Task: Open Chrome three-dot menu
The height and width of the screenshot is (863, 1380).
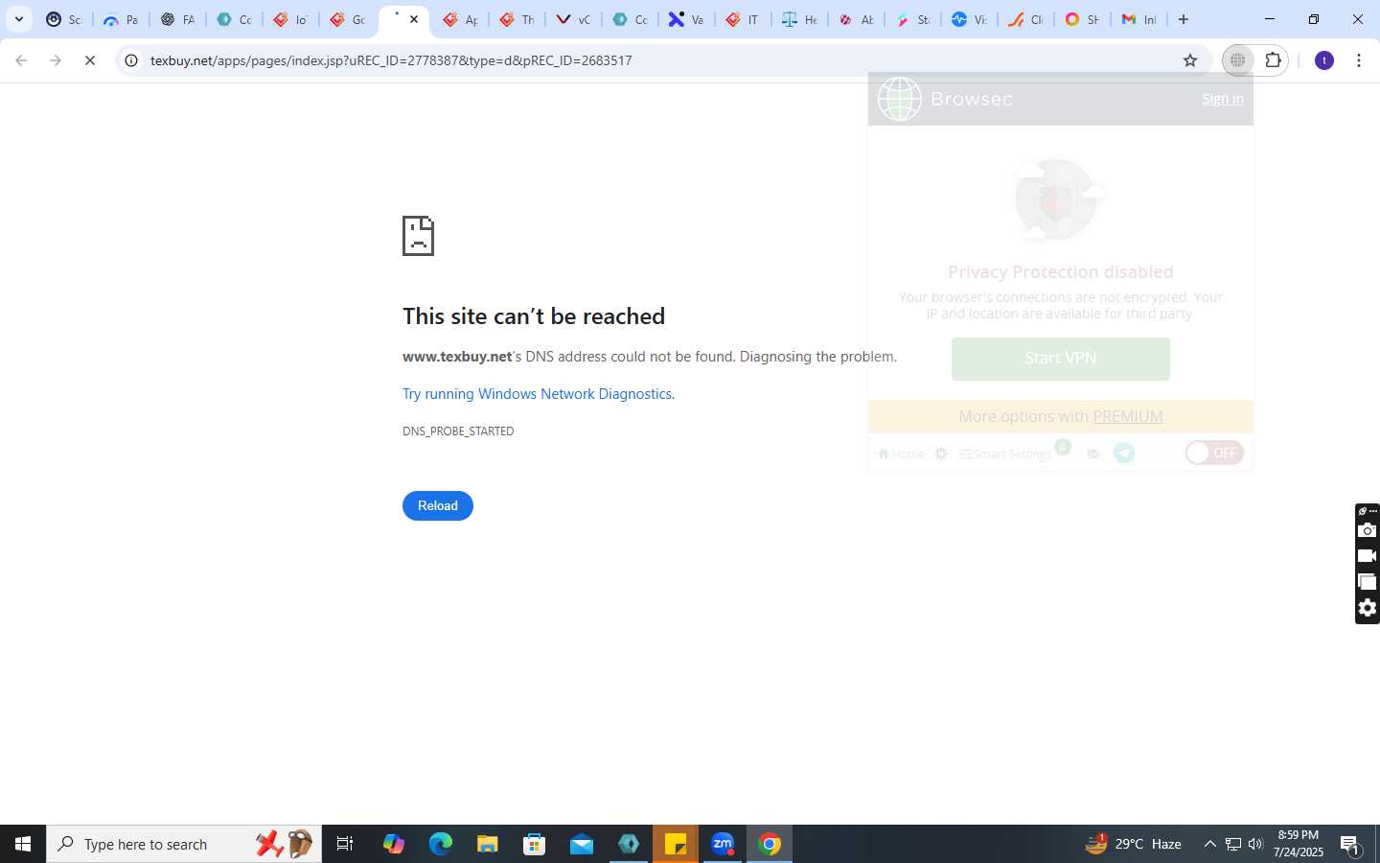Action: pyautogui.click(x=1359, y=60)
